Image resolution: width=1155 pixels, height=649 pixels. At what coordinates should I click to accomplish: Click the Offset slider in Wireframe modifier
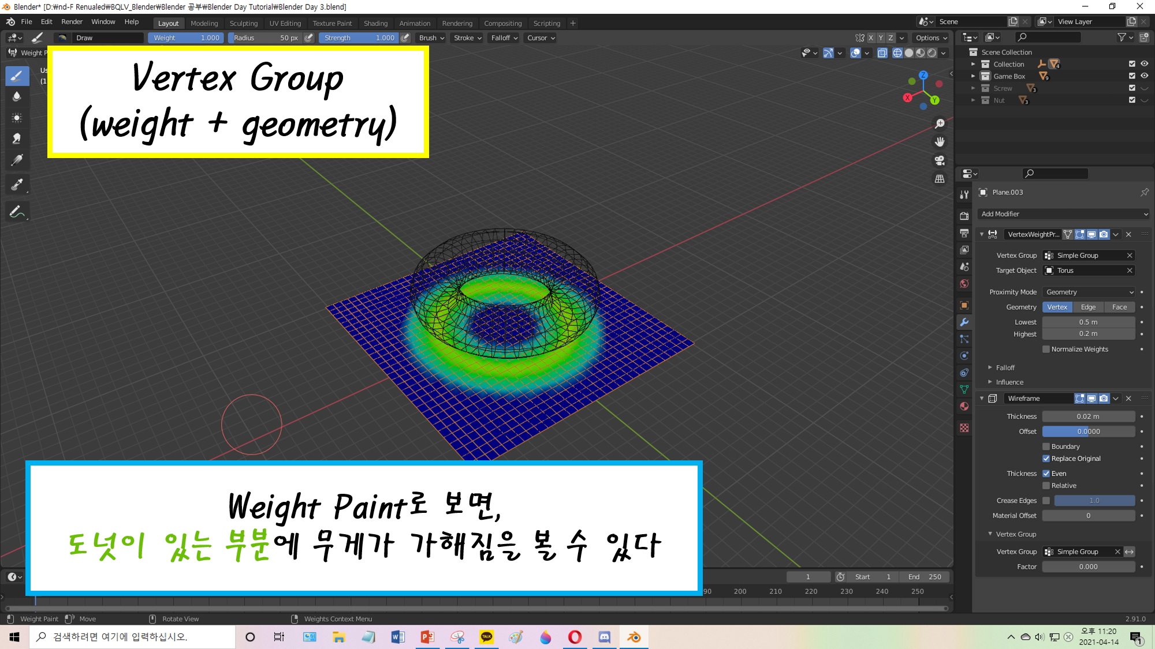[x=1088, y=432]
